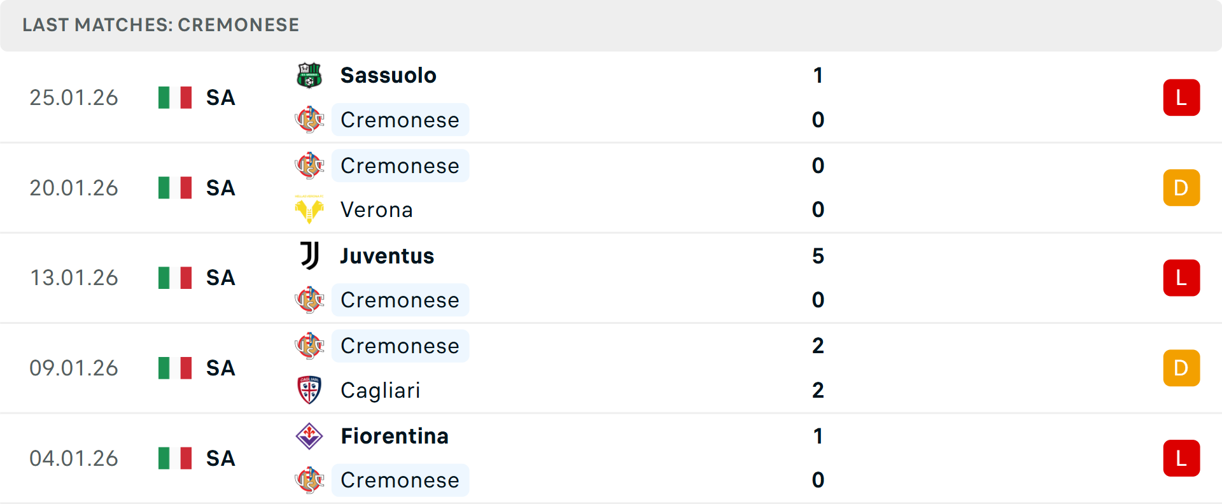Click the red L badge for Juventus match
1222x504 pixels.
click(1181, 278)
